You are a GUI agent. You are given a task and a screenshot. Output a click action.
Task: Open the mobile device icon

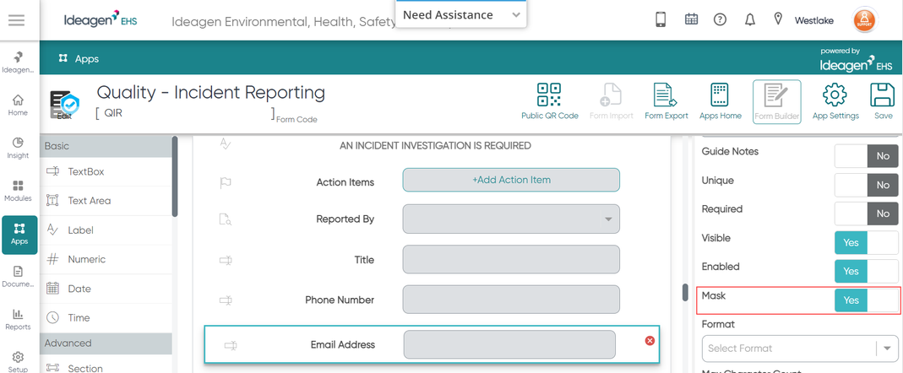661,19
